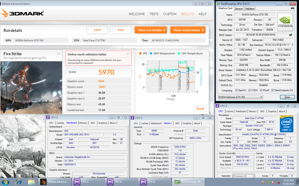Open the Memory tab in the CPU-Z processor window

[x=253, y=111]
